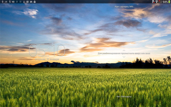Tap the first checkmark task notification

[x=17, y=2]
